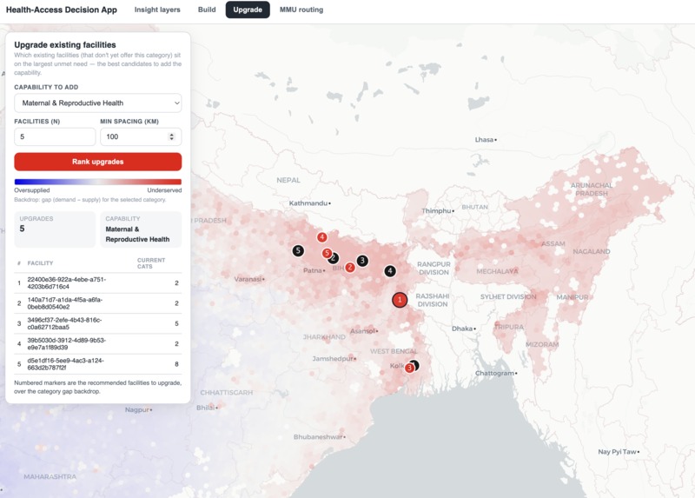The height and width of the screenshot is (498, 695).
Task: Open the MMU routing tab
Action: [301, 10]
